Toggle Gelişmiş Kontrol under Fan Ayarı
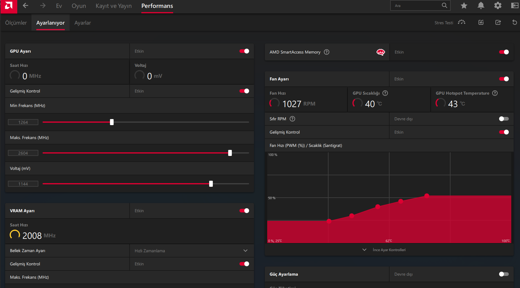Screen dimensions: 520x288 [x=504, y=132]
